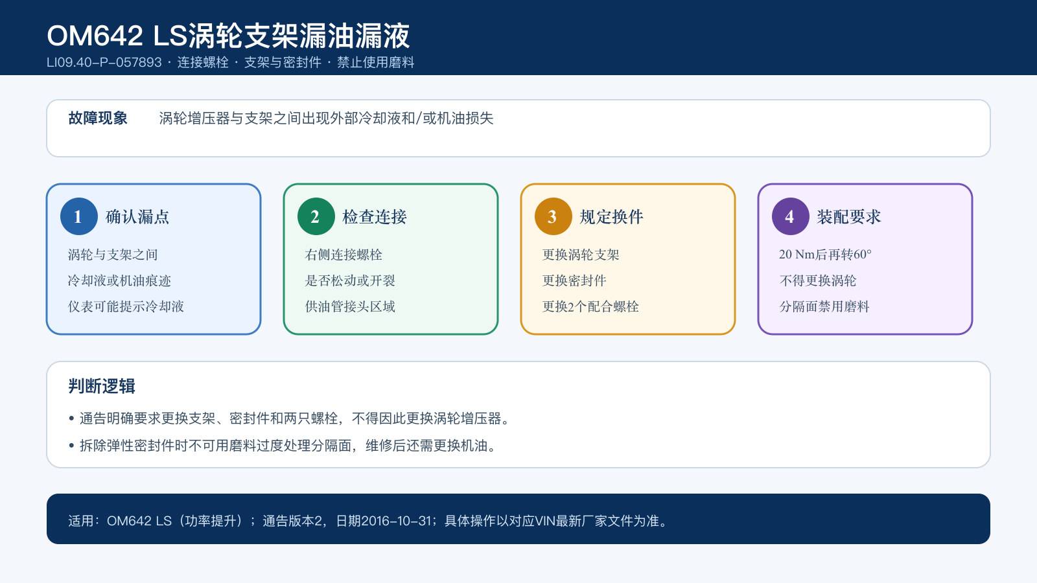Click the blue step 1 circle badge

78,216
